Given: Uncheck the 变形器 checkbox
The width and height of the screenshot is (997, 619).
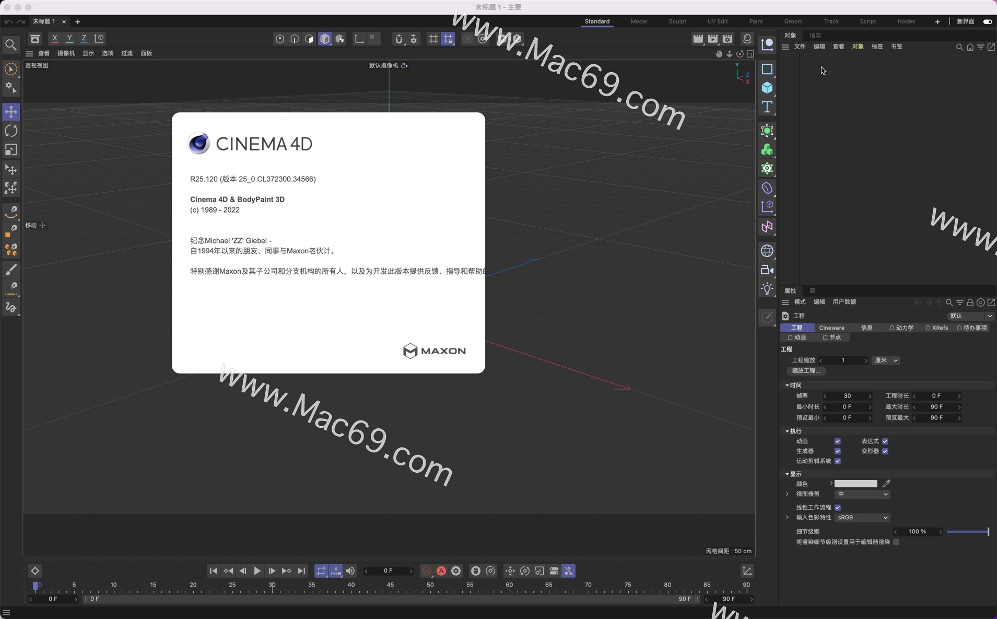Looking at the screenshot, I should [x=885, y=451].
